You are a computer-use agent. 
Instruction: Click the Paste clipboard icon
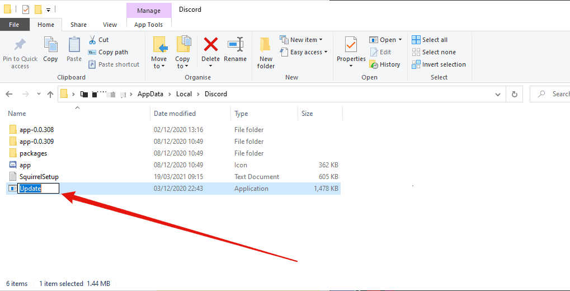74,45
